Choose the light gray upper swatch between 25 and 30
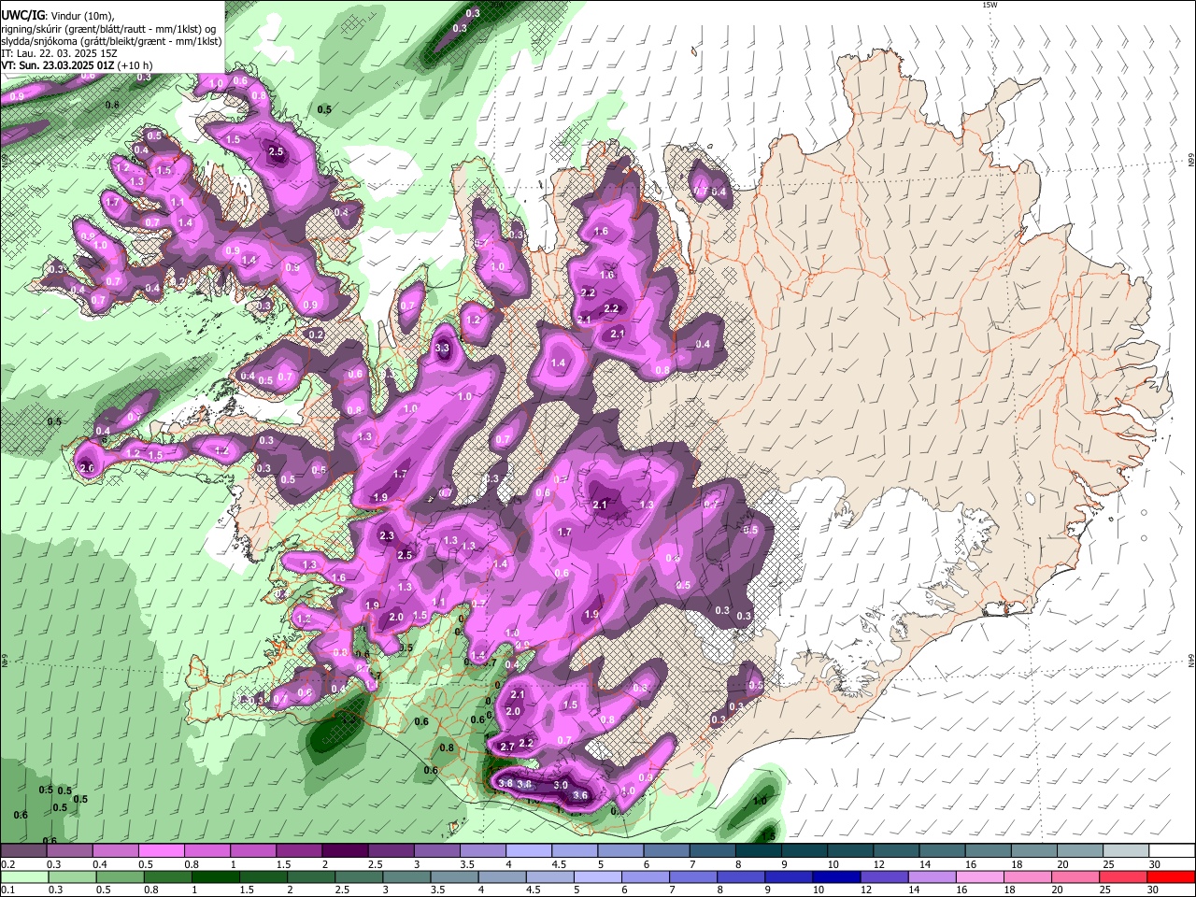 tap(1126, 851)
